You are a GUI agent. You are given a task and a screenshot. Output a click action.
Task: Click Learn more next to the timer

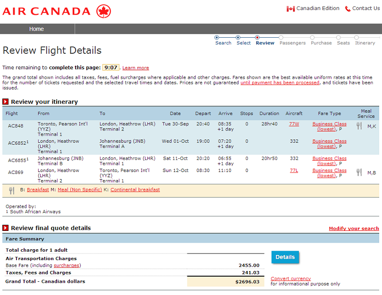[136, 68]
